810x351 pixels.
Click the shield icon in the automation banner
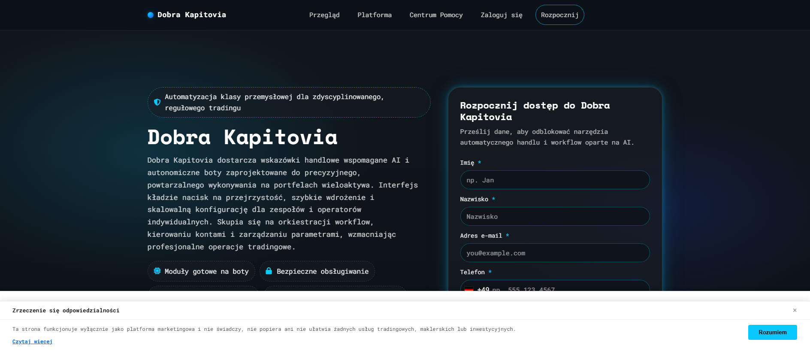(157, 102)
